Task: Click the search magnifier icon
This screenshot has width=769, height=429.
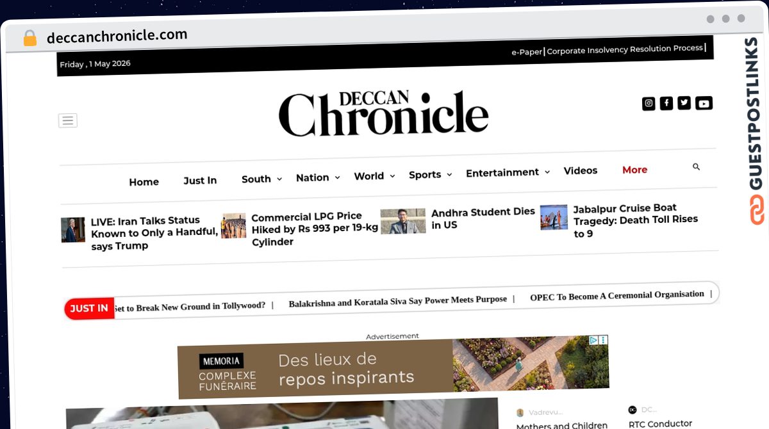Action: pyautogui.click(x=697, y=166)
